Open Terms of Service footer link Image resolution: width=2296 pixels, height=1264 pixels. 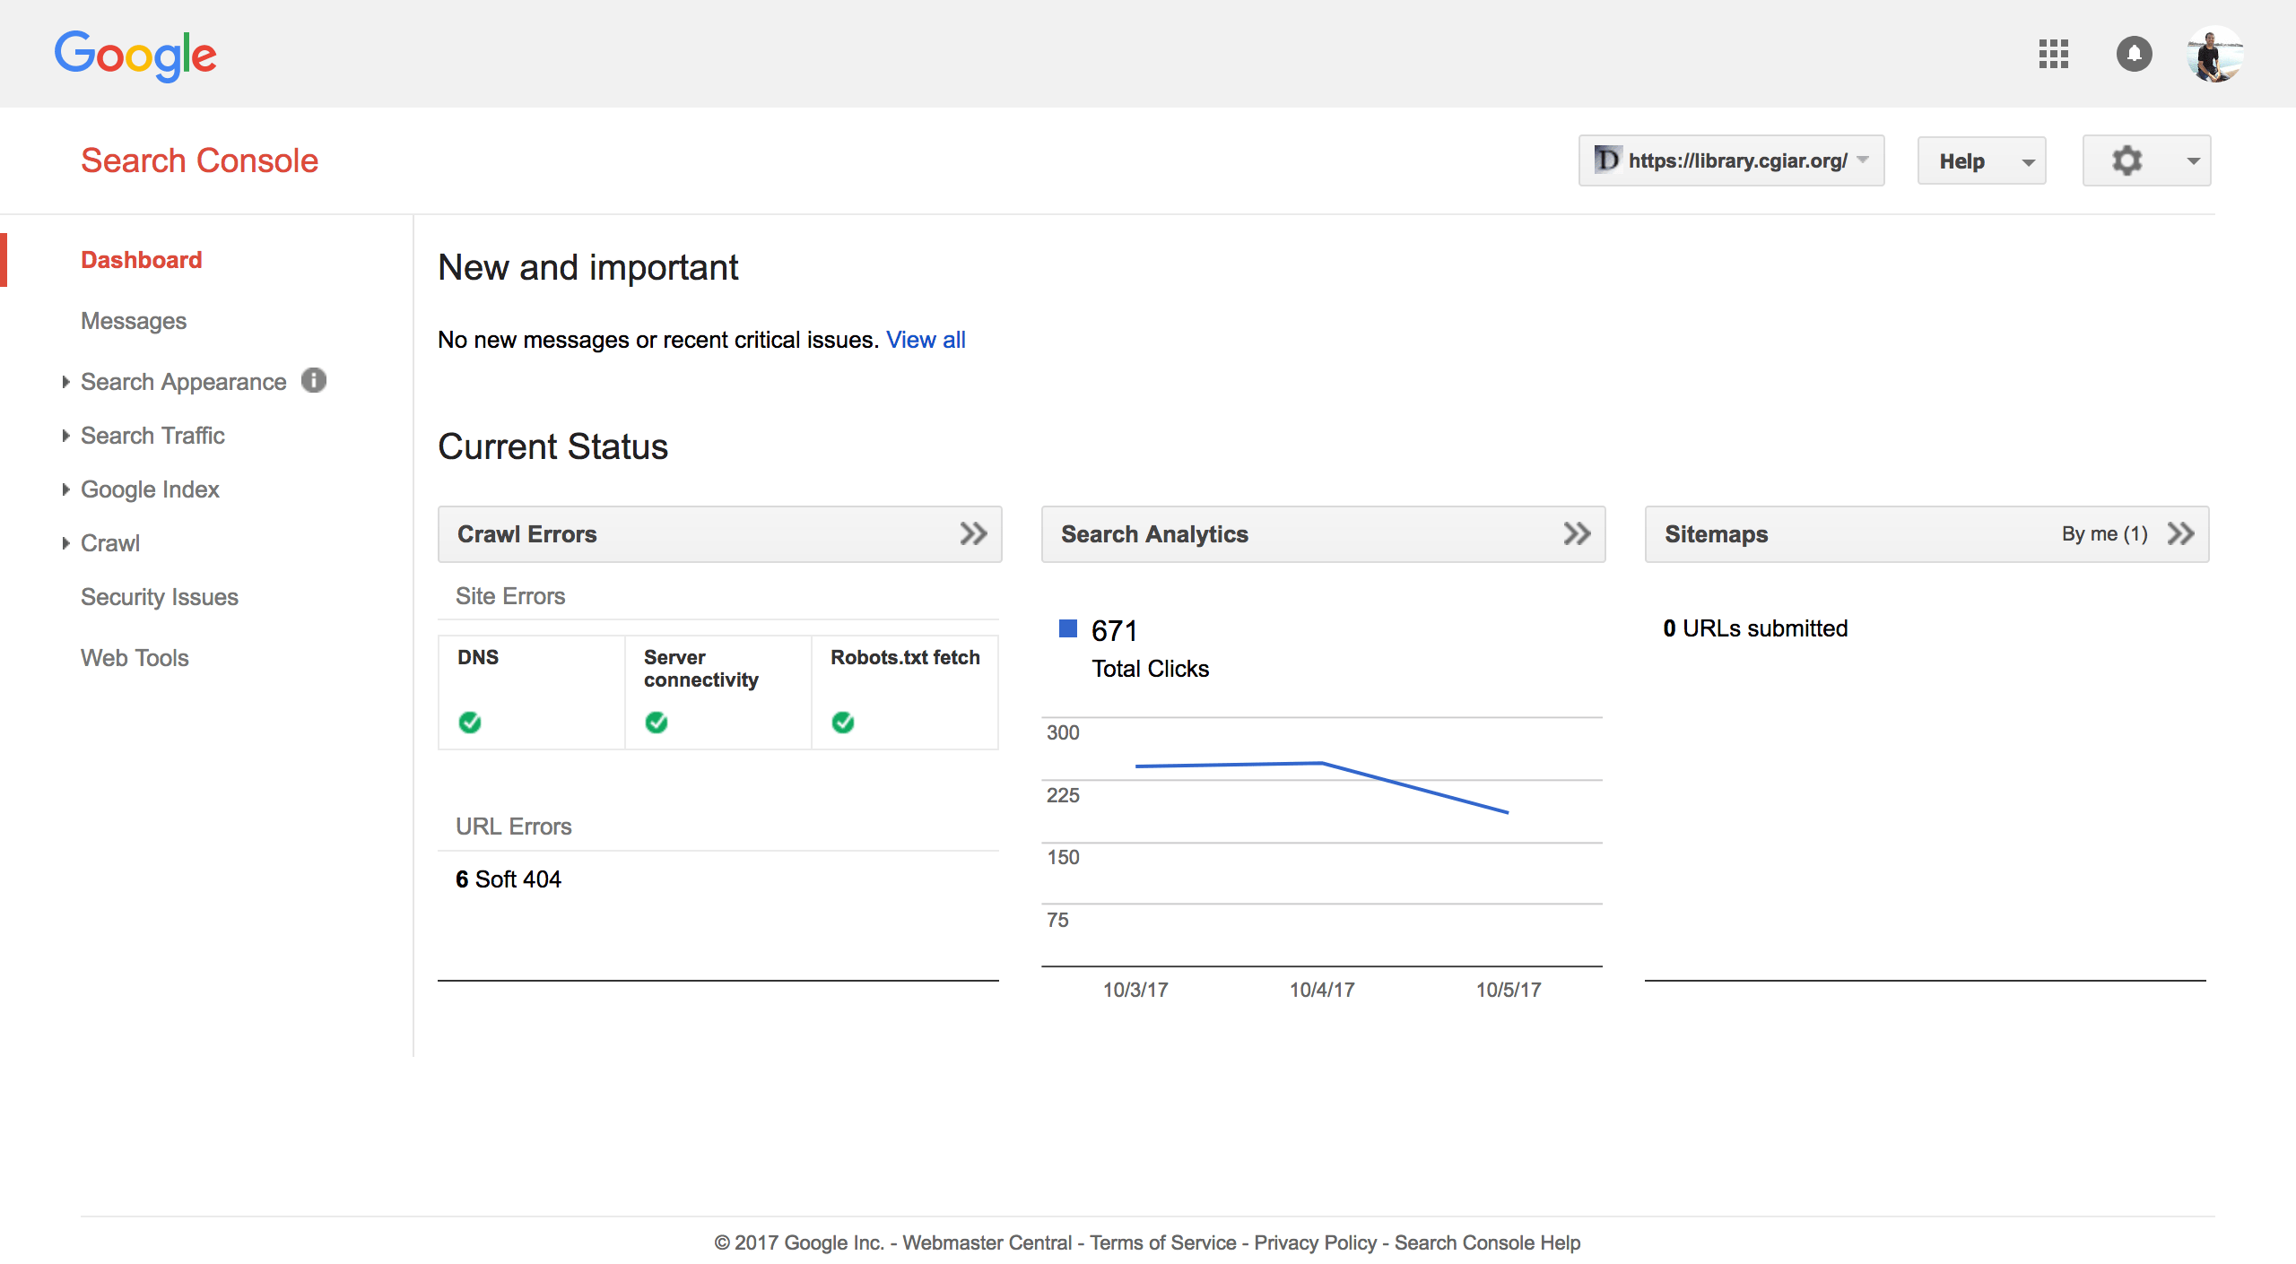[x=1162, y=1242]
